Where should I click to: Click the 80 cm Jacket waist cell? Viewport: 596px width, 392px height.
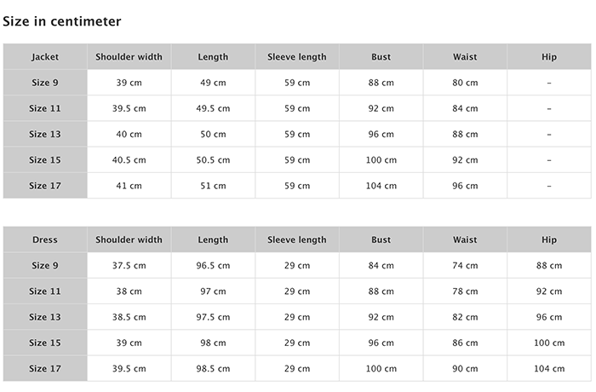pyautogui.click(x=465, y=83)
